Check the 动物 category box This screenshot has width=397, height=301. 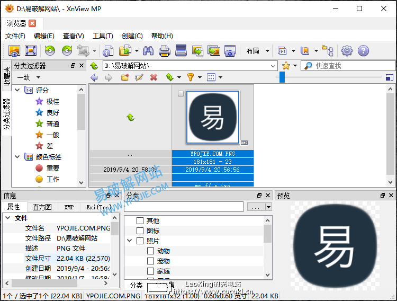click(151, 251)
